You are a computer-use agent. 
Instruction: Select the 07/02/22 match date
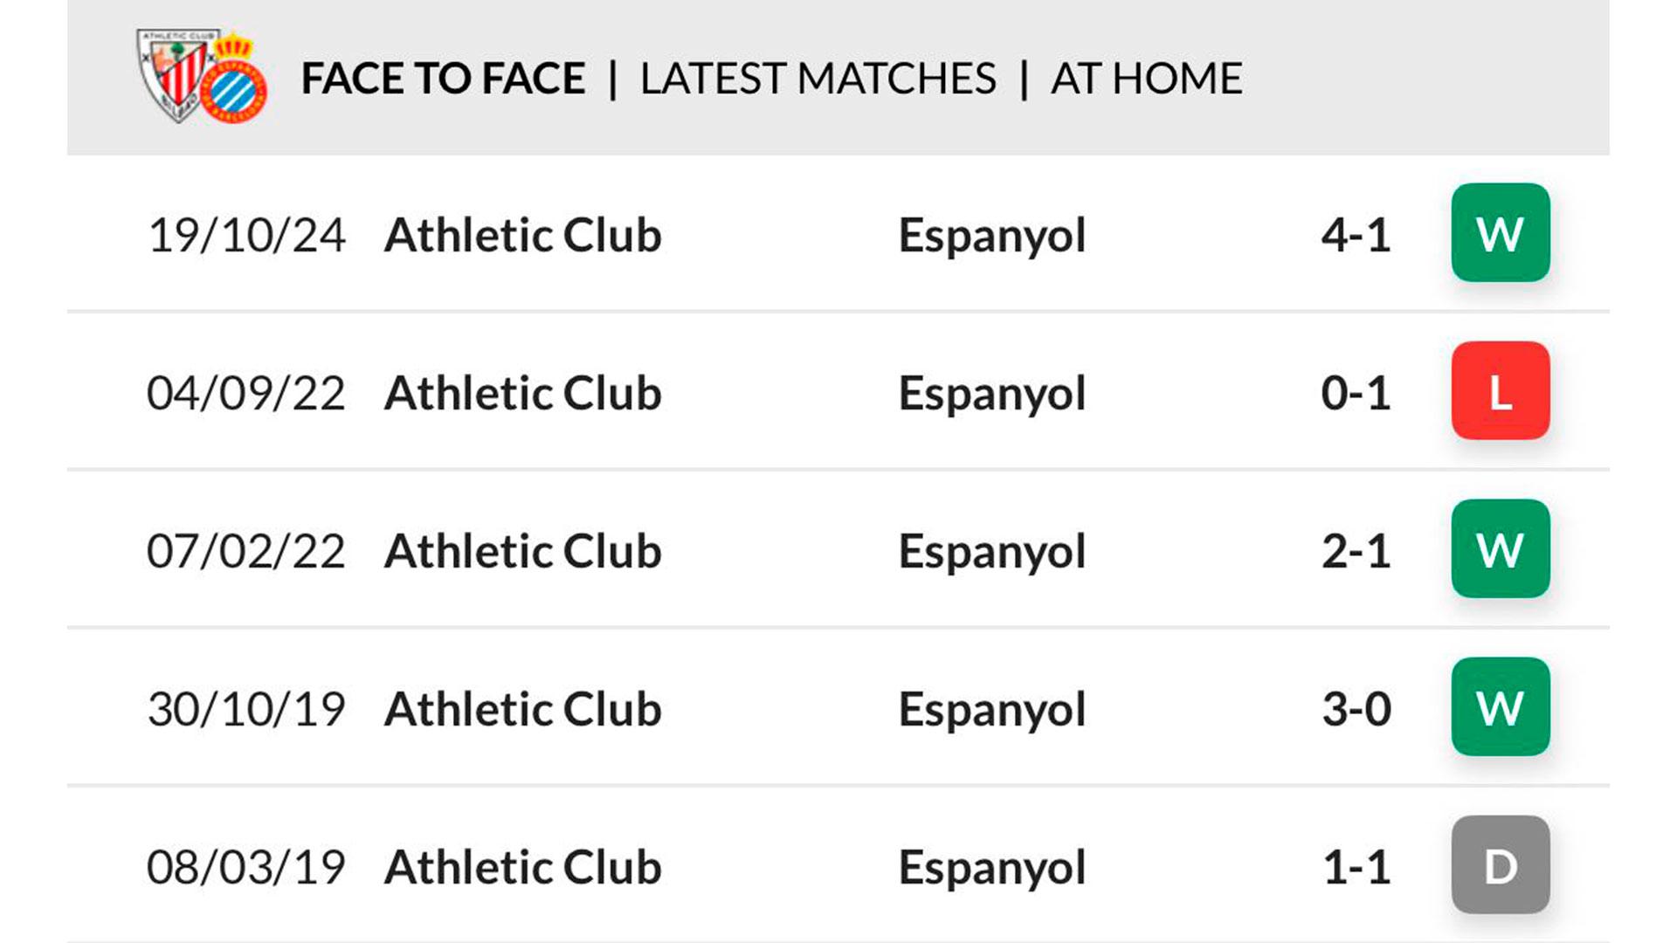pos(245,551)
